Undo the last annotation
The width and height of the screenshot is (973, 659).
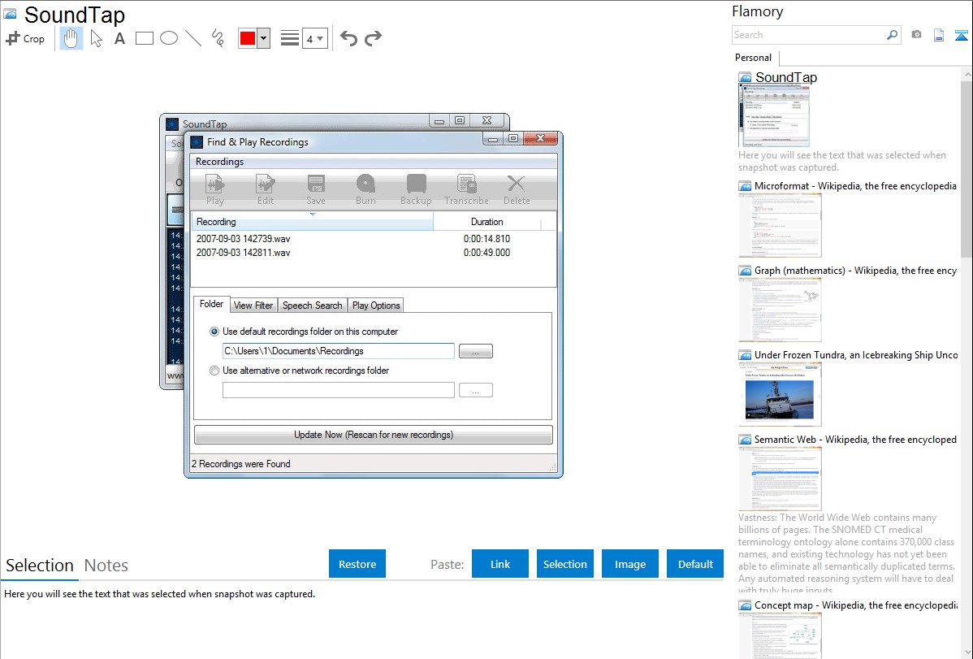(348, 38)
